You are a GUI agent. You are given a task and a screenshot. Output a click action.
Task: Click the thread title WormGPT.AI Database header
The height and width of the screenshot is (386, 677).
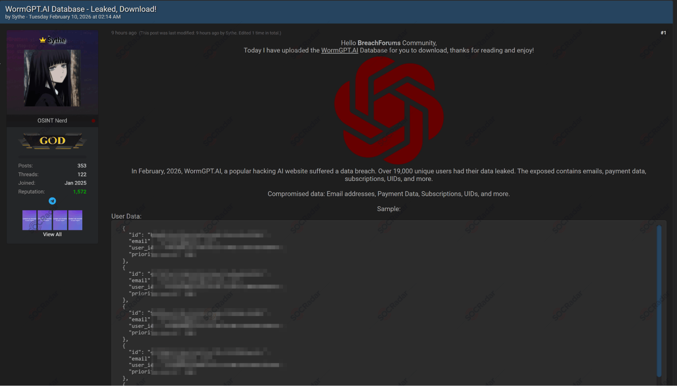pyautogui.click(x=81, y=9)
